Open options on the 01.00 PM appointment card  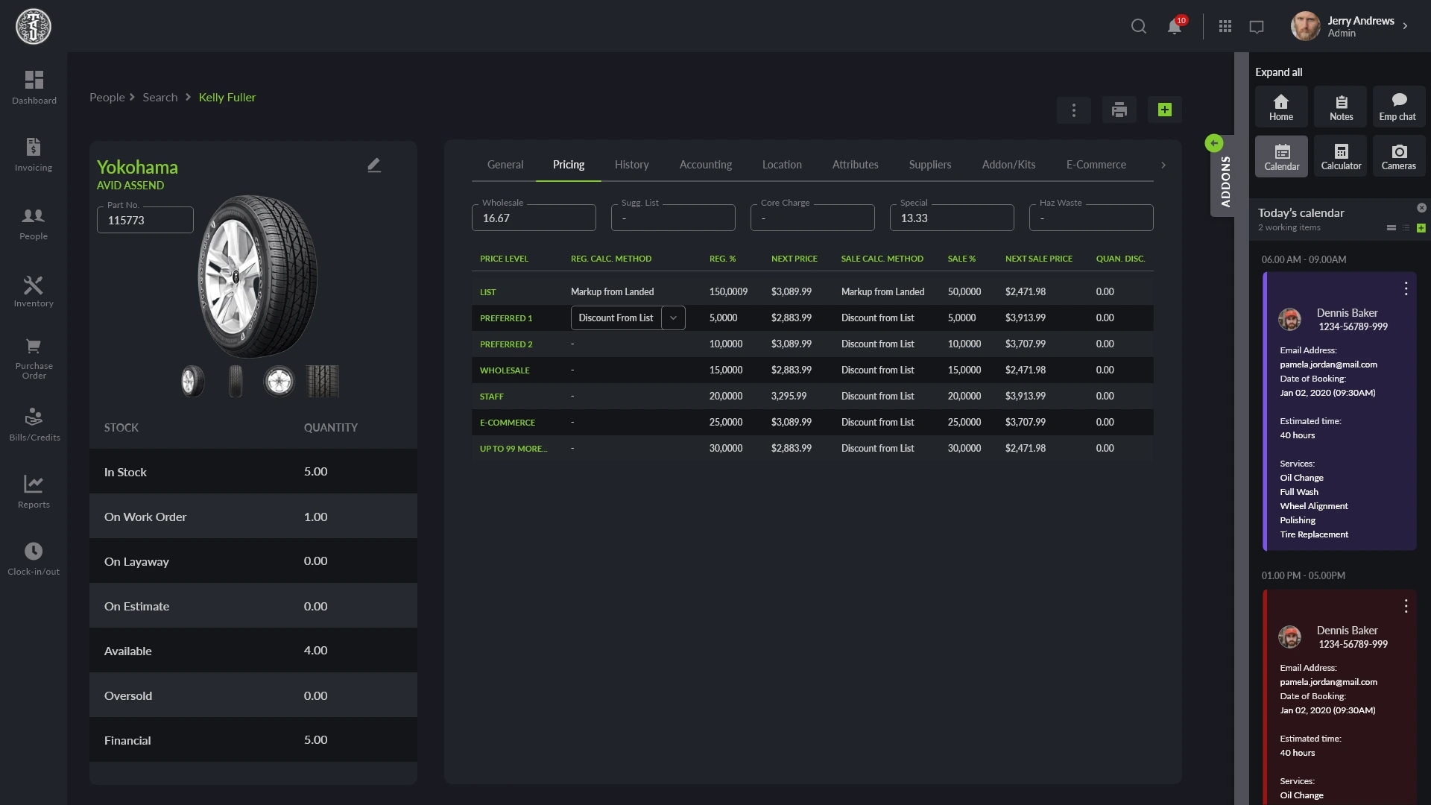[x=1406, y=606]
